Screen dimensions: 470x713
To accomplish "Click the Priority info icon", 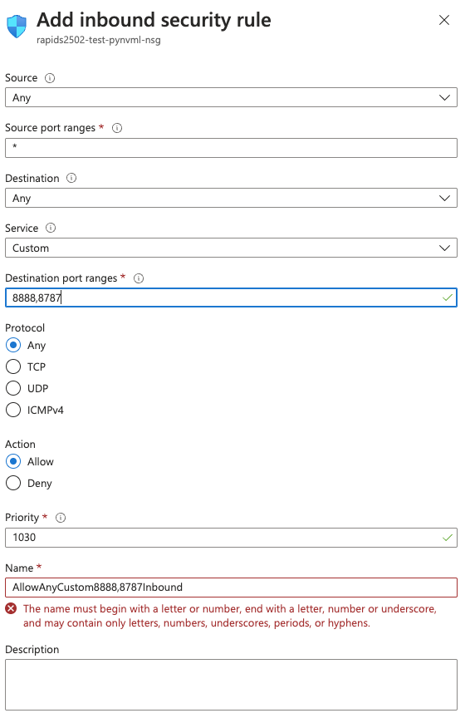I will pyautogui.click(x=61, y=518).
